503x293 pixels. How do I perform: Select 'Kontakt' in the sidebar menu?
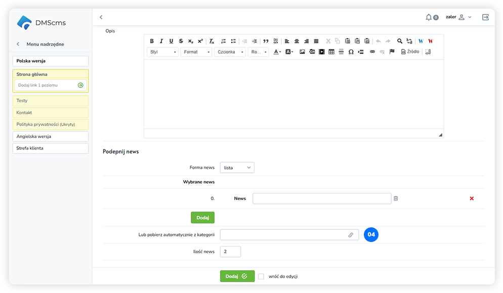coord(51,113)
